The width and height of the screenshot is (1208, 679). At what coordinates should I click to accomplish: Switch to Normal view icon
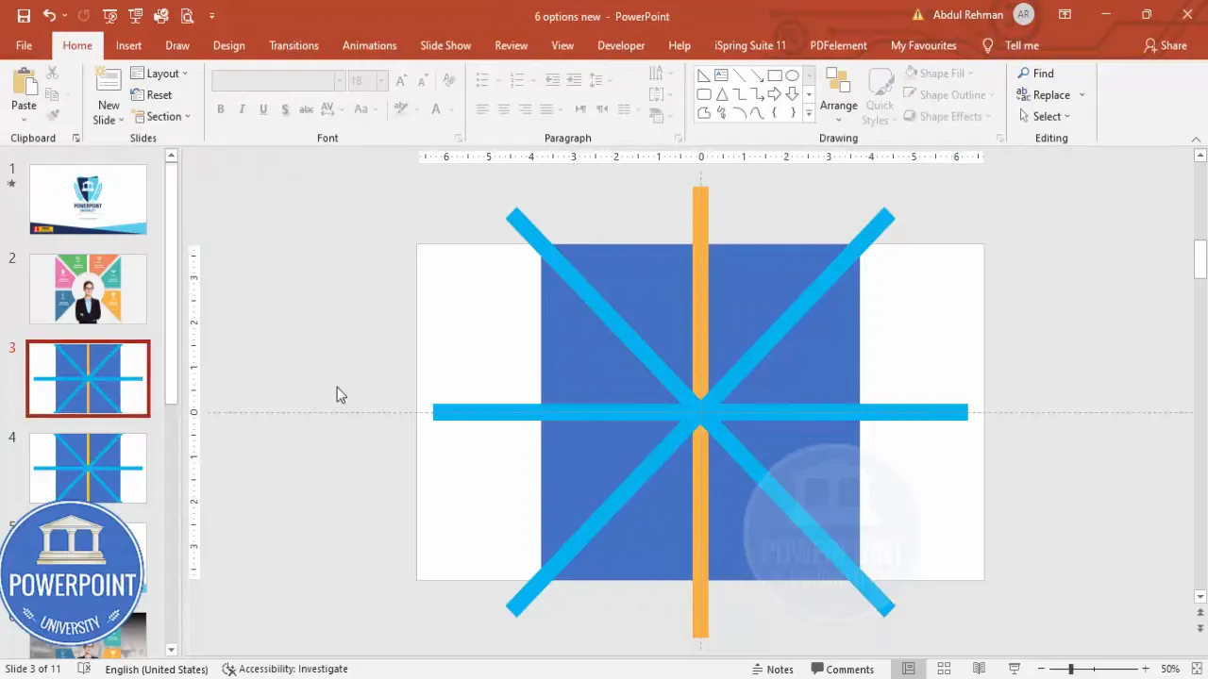pos(908,669)
